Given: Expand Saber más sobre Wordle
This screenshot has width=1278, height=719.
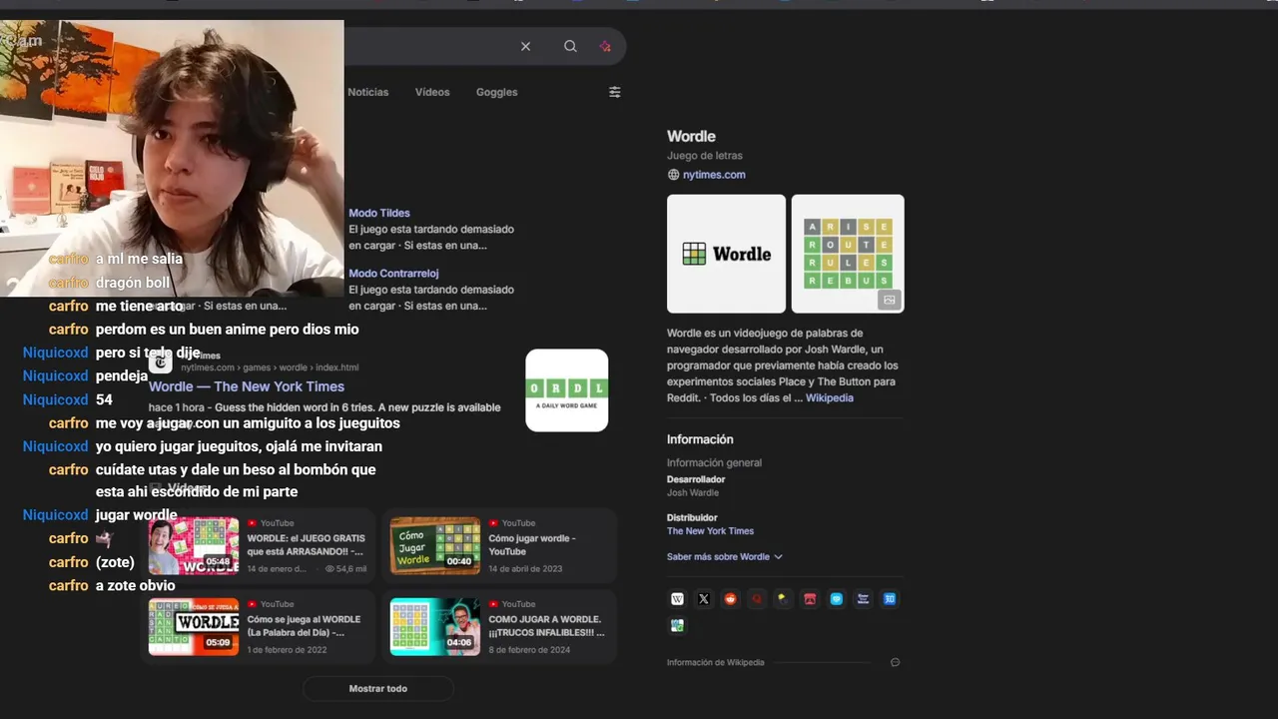Looking at the screenshot, I should 724,556.
